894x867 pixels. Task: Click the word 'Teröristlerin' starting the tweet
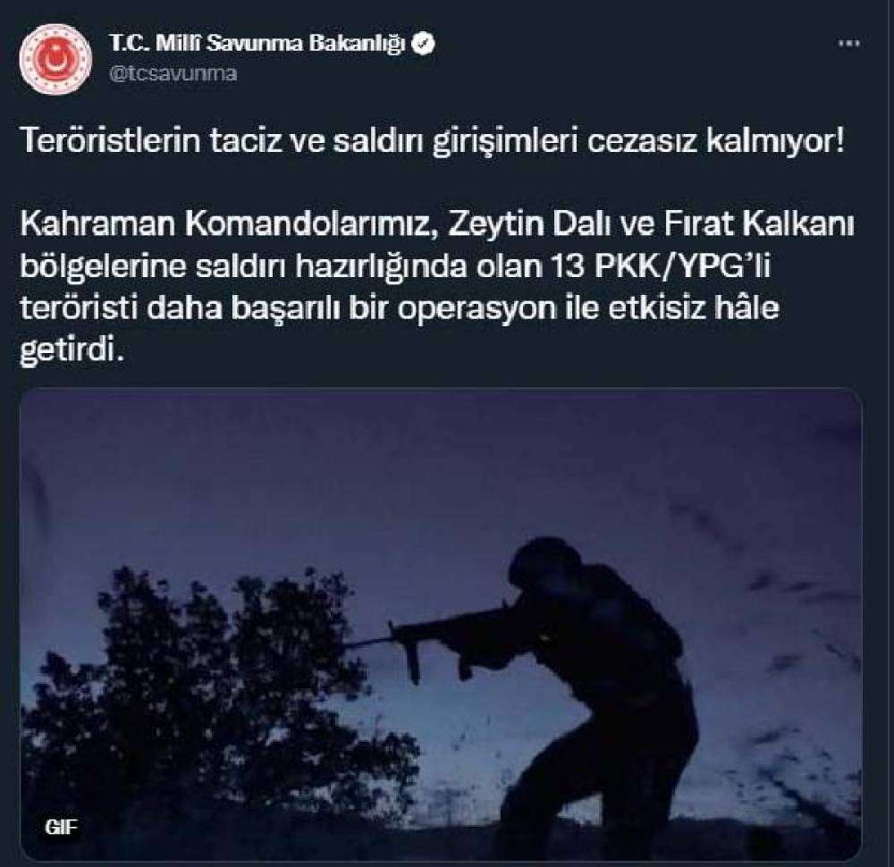click(110, 141)
